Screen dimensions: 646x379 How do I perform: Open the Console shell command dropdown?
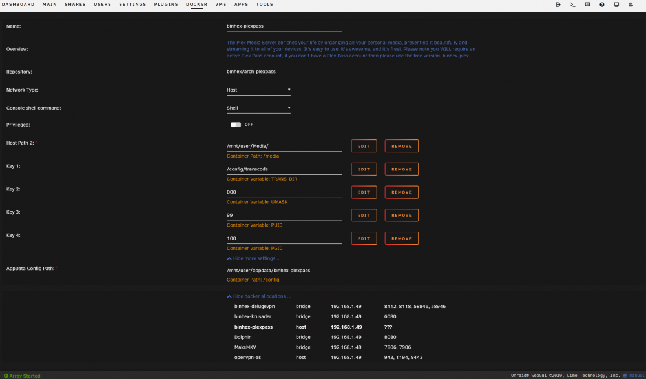coord(258,108)
